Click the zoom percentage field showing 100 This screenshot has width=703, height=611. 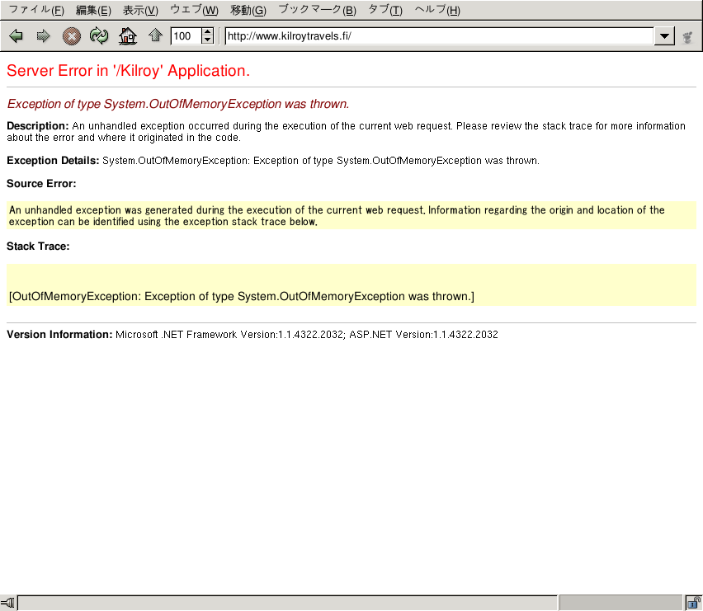[185, 36]
